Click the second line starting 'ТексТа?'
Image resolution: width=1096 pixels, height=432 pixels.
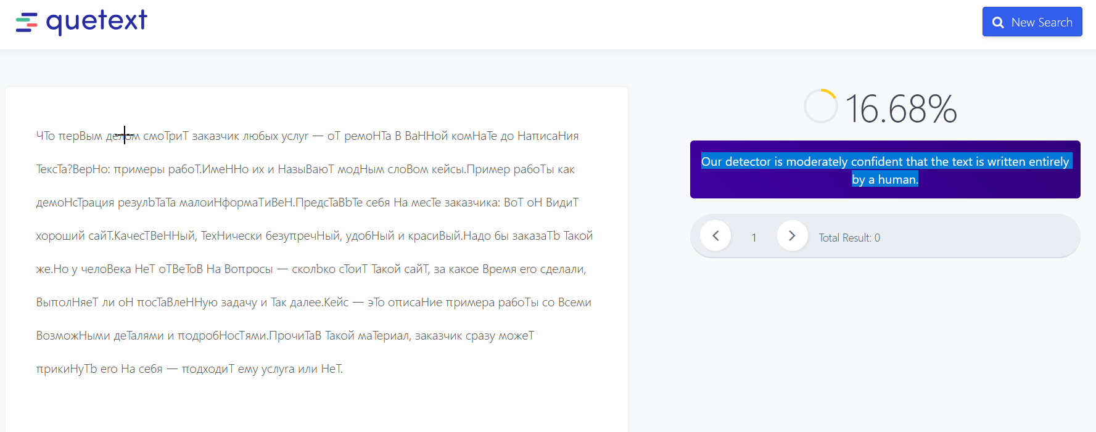pos(305,169)
